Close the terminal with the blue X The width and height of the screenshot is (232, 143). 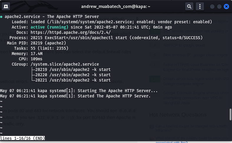[x=226, y=6]
